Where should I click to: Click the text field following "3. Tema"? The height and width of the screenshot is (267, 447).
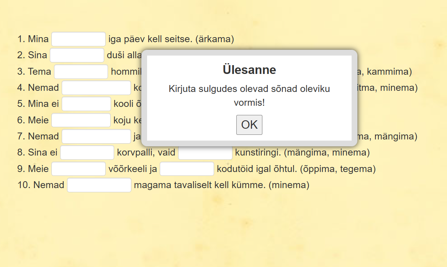81,72
